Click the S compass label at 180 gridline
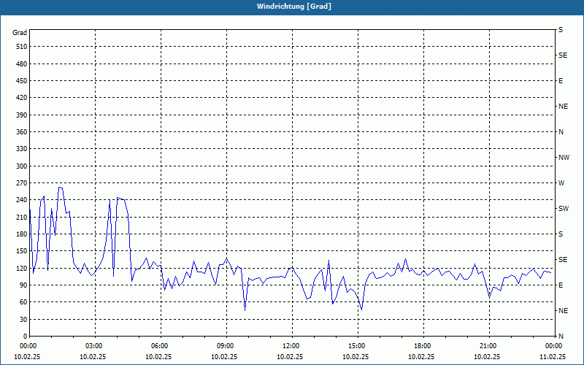This screenshot has height=365, width=584. (x=561, y=234)
